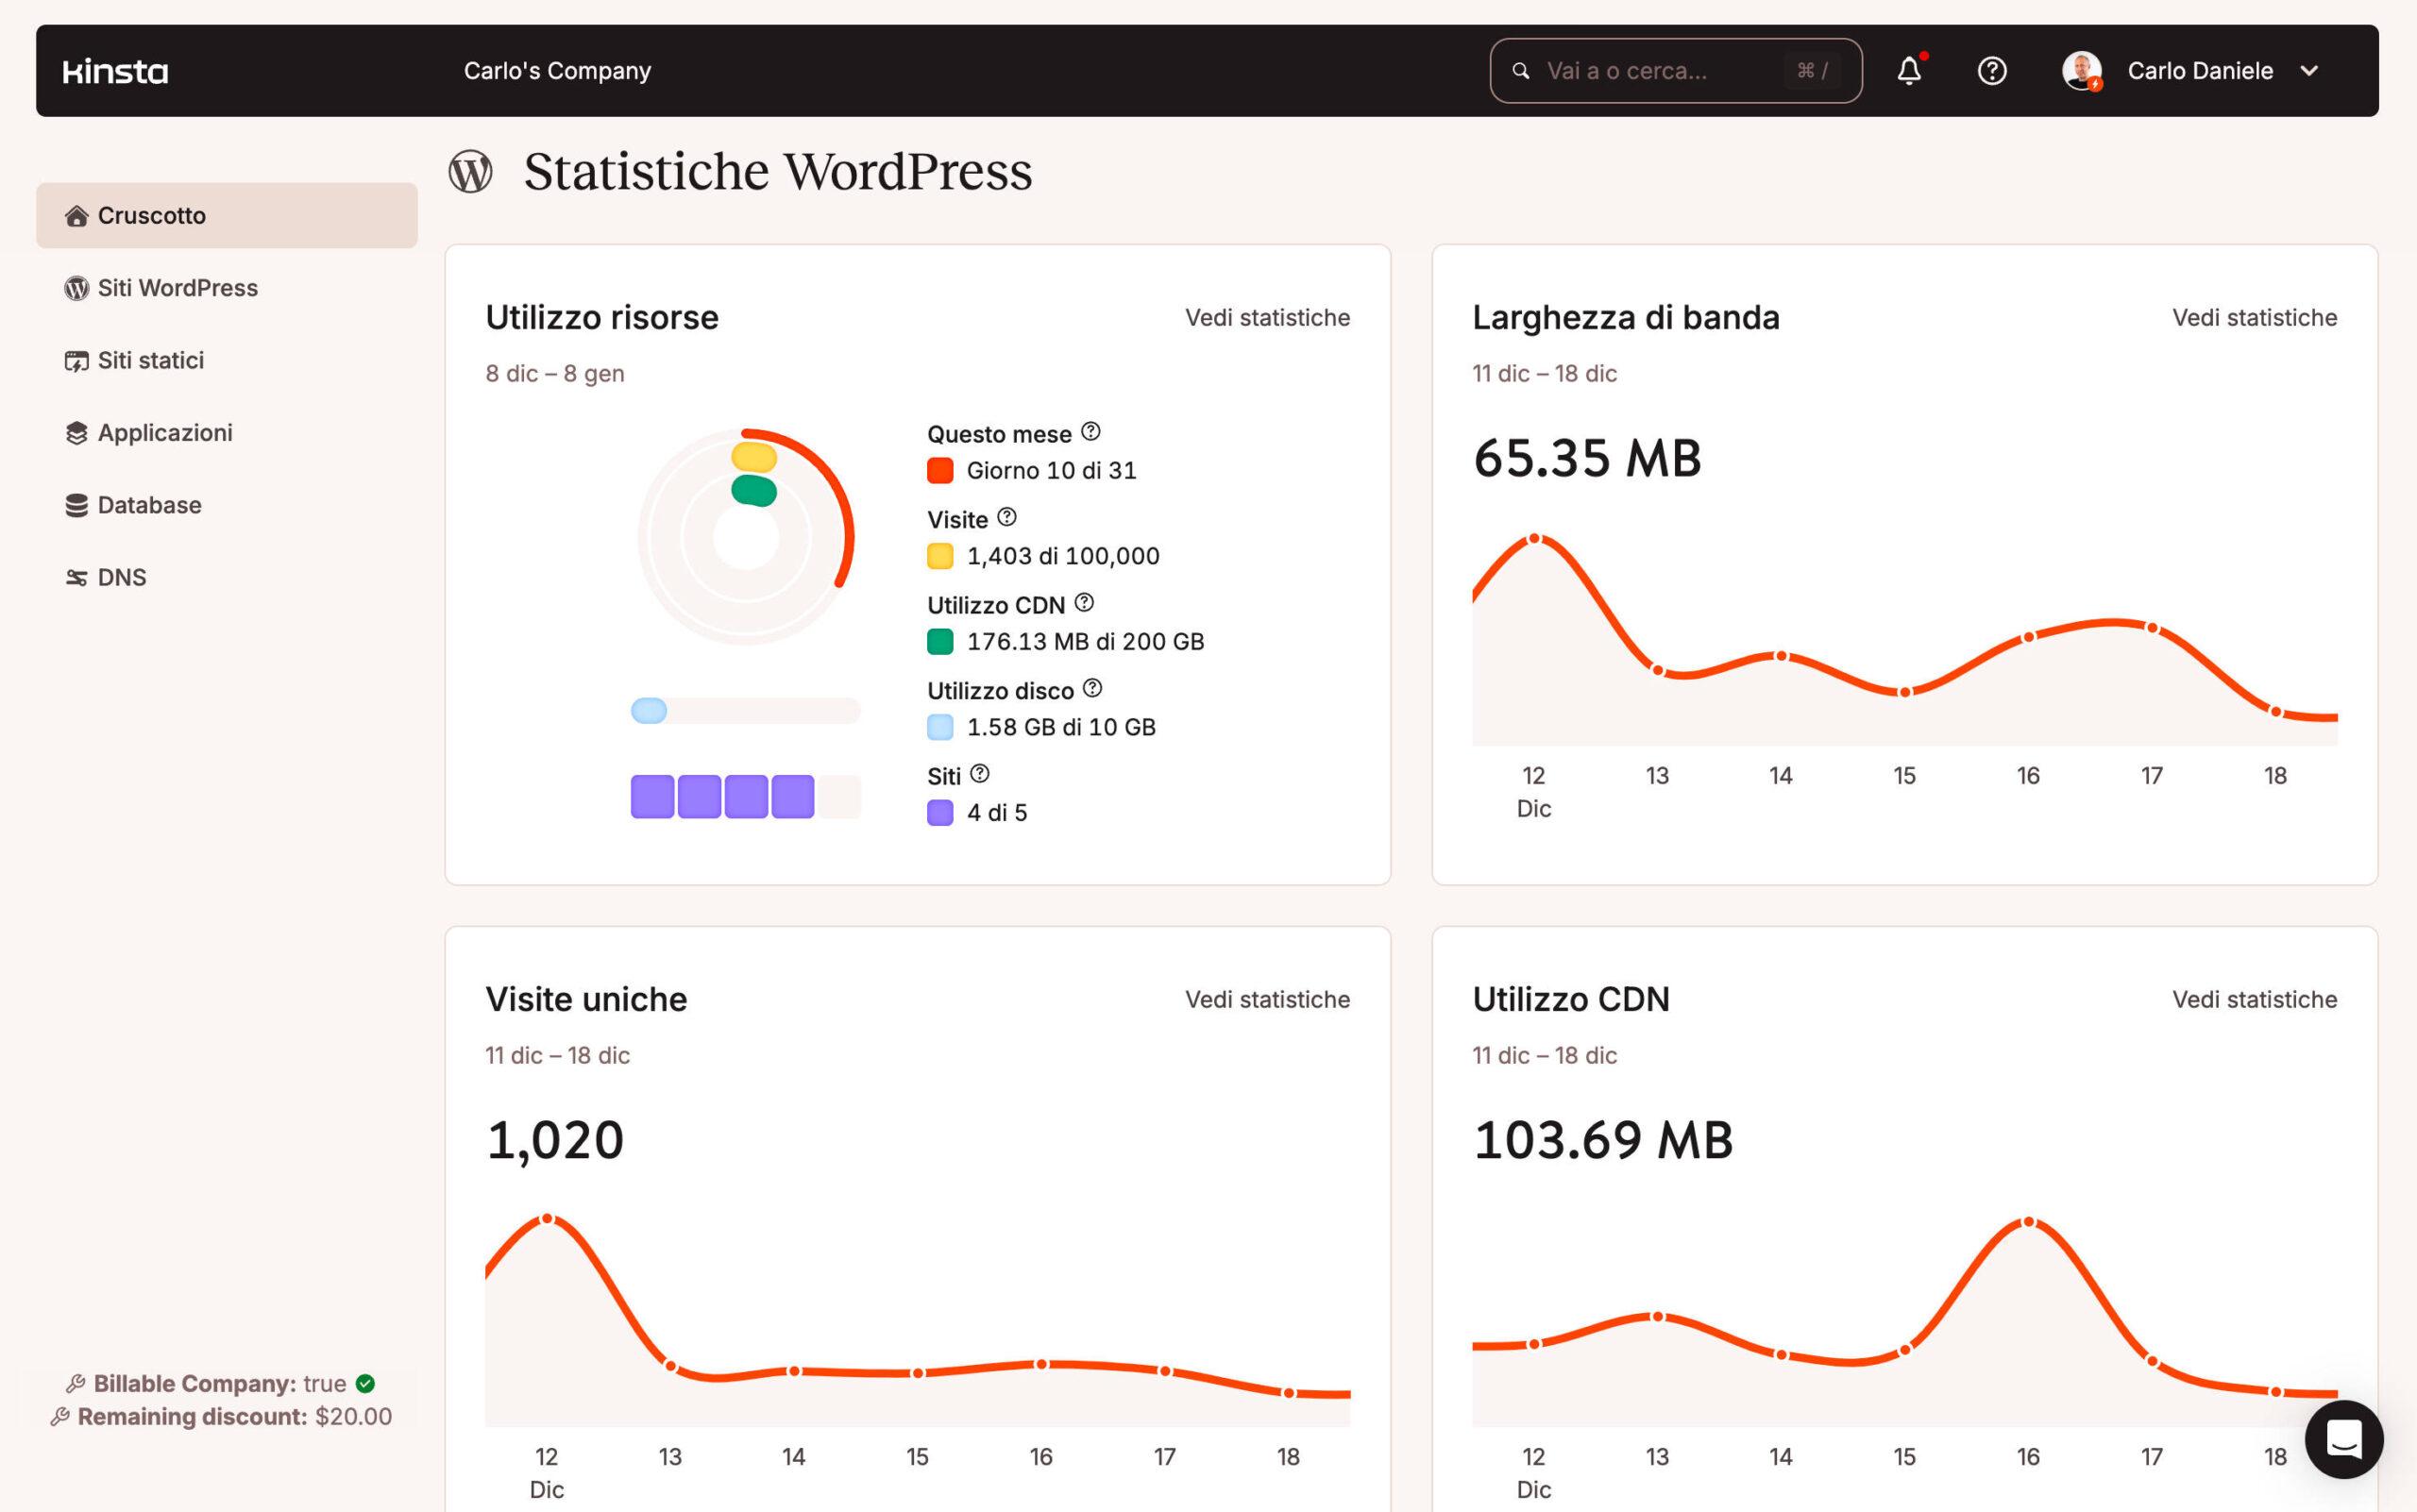This screenshot has height=1512, width=2417.
Task: Click the info icon next to Visite
Action: click(x=1007, y=517)
